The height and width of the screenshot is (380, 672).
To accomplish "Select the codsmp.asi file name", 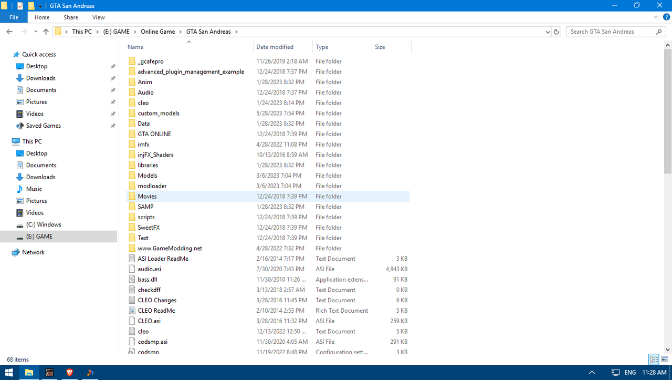I will [153, 342].
